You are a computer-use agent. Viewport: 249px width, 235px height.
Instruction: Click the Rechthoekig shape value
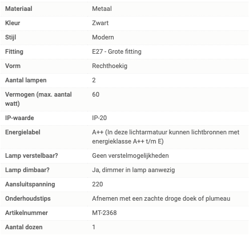(110, 66)
